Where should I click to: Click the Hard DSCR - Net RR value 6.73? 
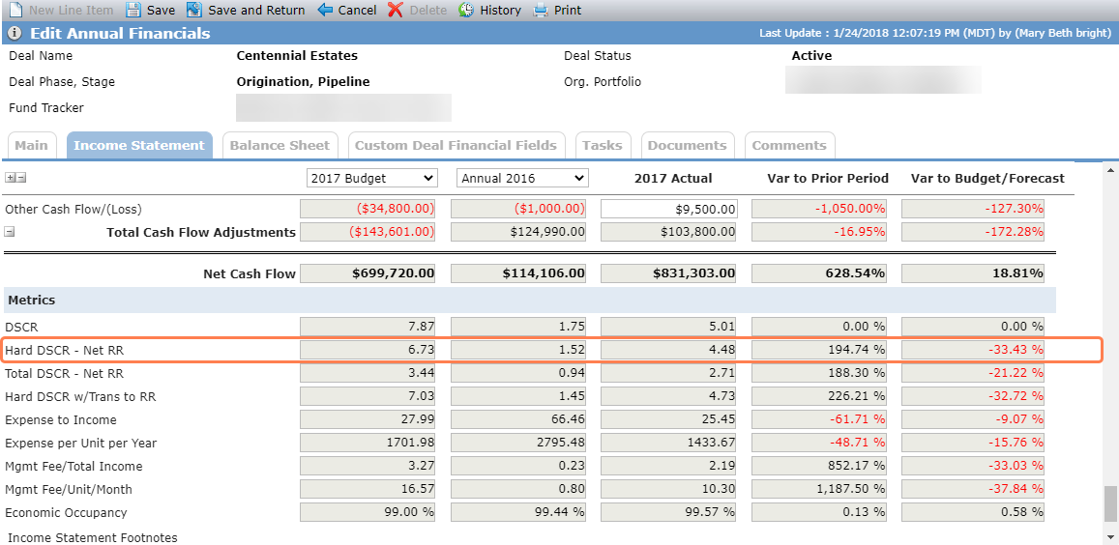click(368, 350)
